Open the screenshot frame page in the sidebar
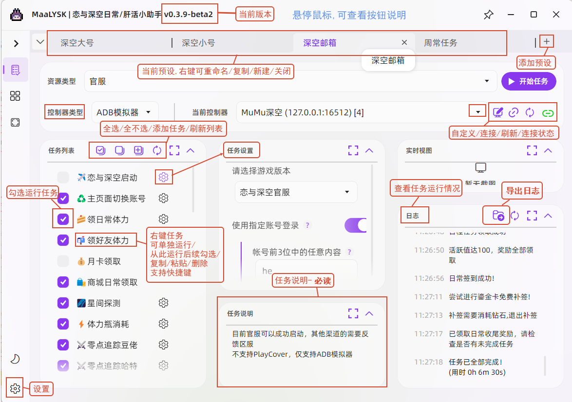The image size is (572, 402). pyautogui.click(x=15, y=123)
